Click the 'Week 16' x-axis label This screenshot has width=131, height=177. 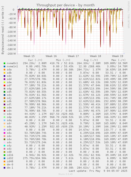point(51,56)
